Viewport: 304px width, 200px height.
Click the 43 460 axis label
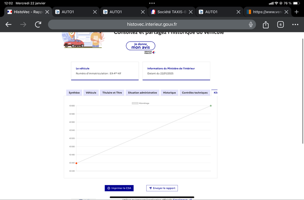(72, 163)
